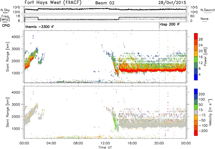Click the 'N.Sky' legend label
This screenshot has width=215, height=149.
pyautogui.click(x=5, y=10)
